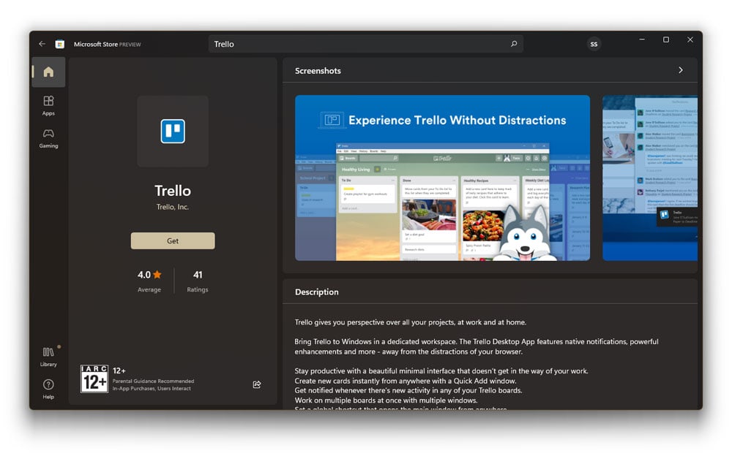Share the Trello app page
Screen dimensions: 732x456
257,384
